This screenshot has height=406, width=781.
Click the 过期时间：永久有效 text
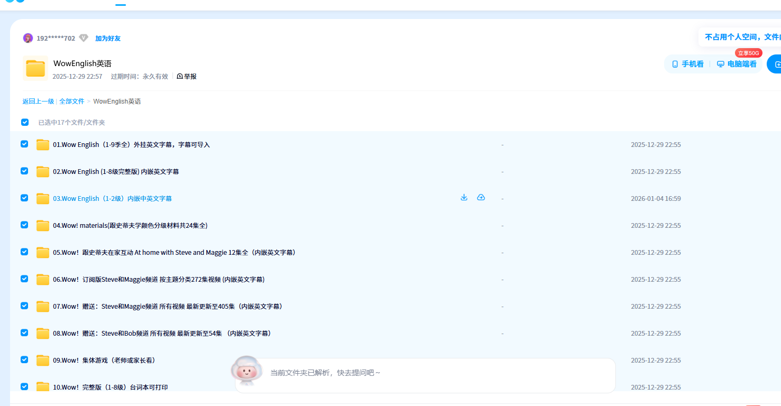[139, 77]
